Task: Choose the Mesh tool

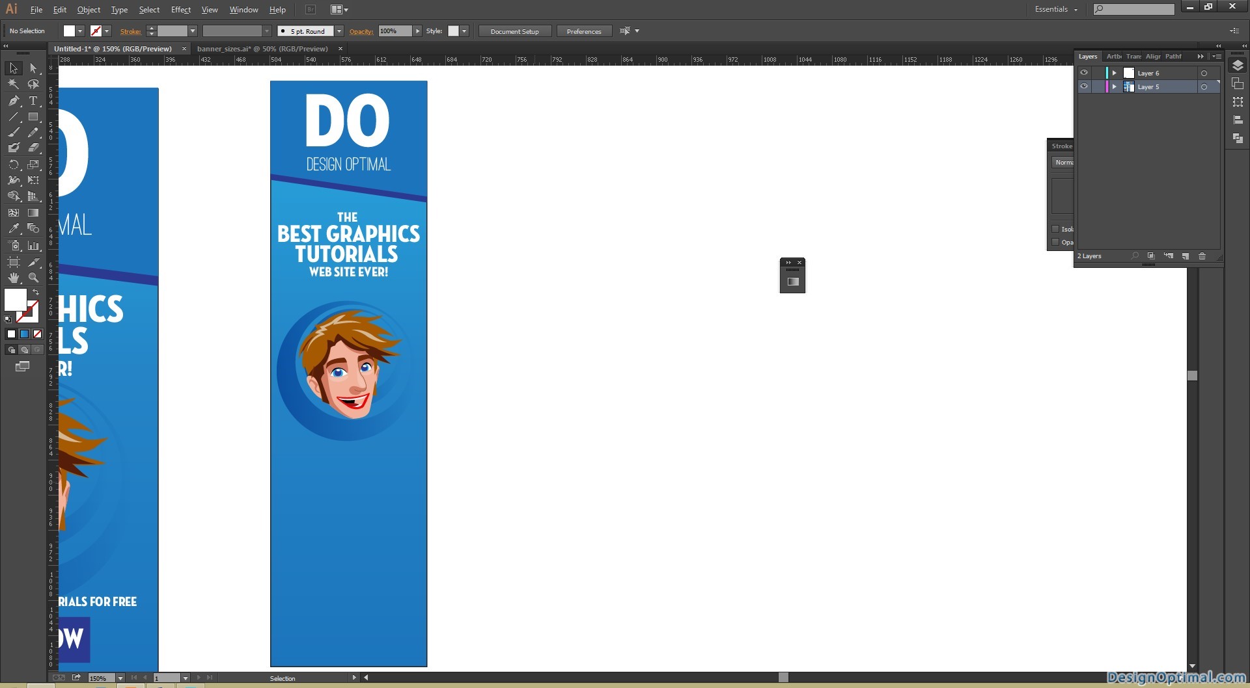Action: (13, 213)
